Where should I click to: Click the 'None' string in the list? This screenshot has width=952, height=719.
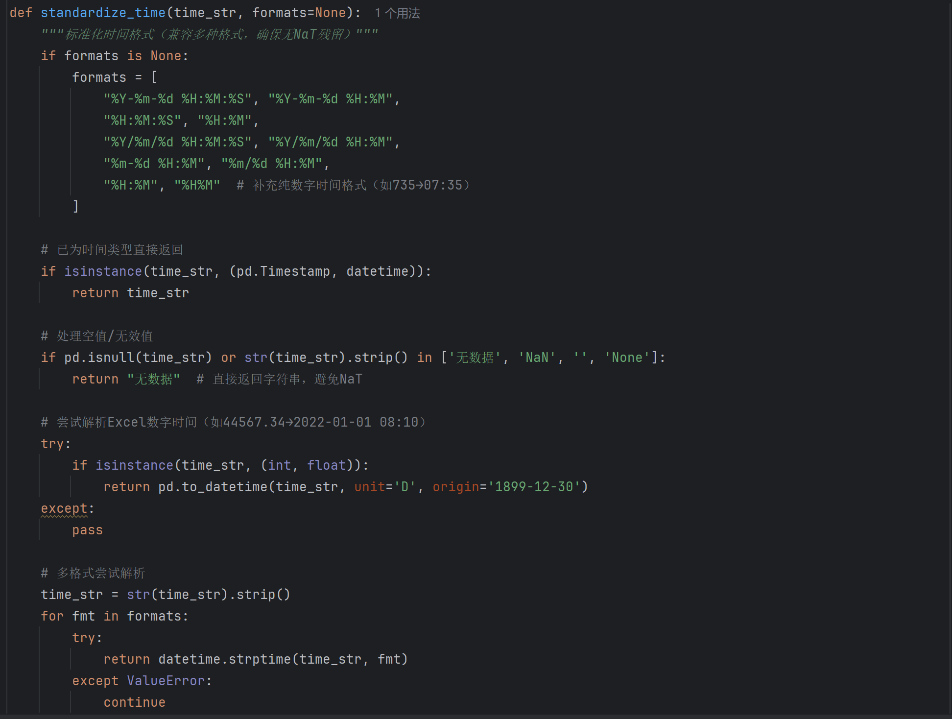pos(627,358)
